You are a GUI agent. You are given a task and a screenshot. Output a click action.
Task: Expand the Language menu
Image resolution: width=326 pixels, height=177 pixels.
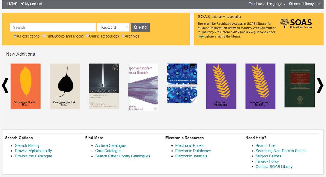pyautogui.click(x=276, y=4)
